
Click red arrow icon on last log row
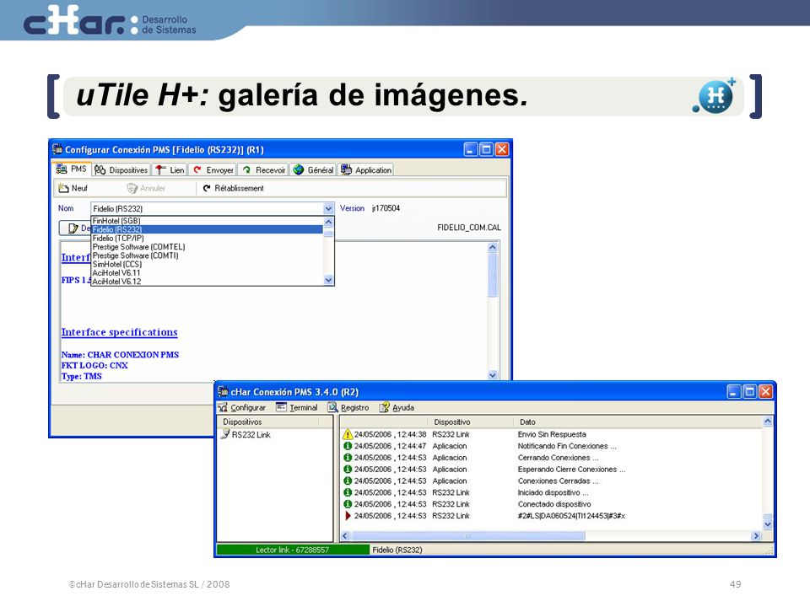pos(348,516)
